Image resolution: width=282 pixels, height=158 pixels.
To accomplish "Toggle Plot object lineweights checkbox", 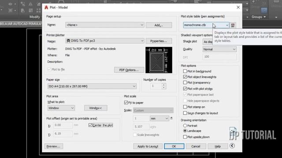I will click(185, 77).
